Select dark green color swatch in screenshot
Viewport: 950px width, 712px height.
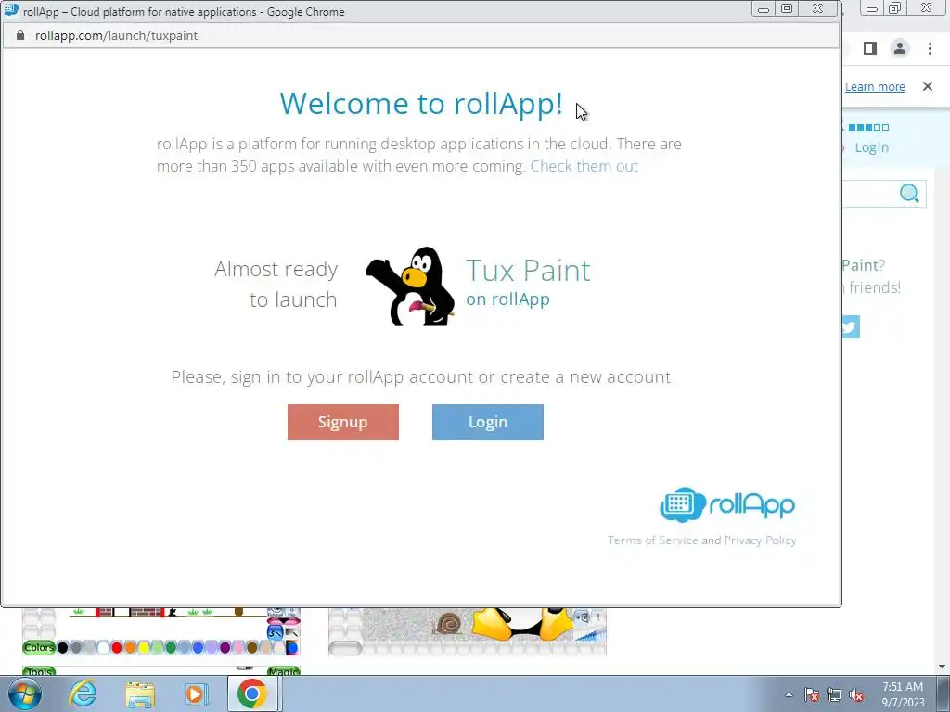[172, 648]
